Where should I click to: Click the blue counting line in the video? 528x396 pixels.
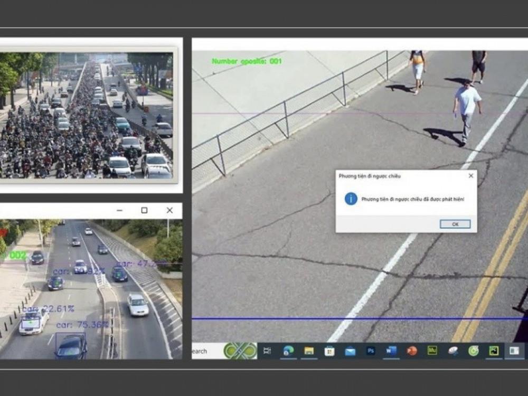pyautogui.click(x=360, y=318)
